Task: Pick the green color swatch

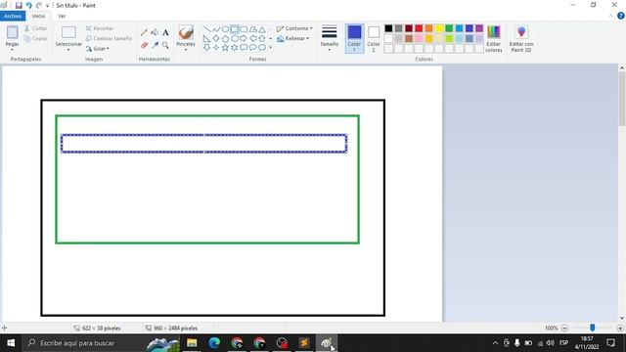Action: point(449,28)
